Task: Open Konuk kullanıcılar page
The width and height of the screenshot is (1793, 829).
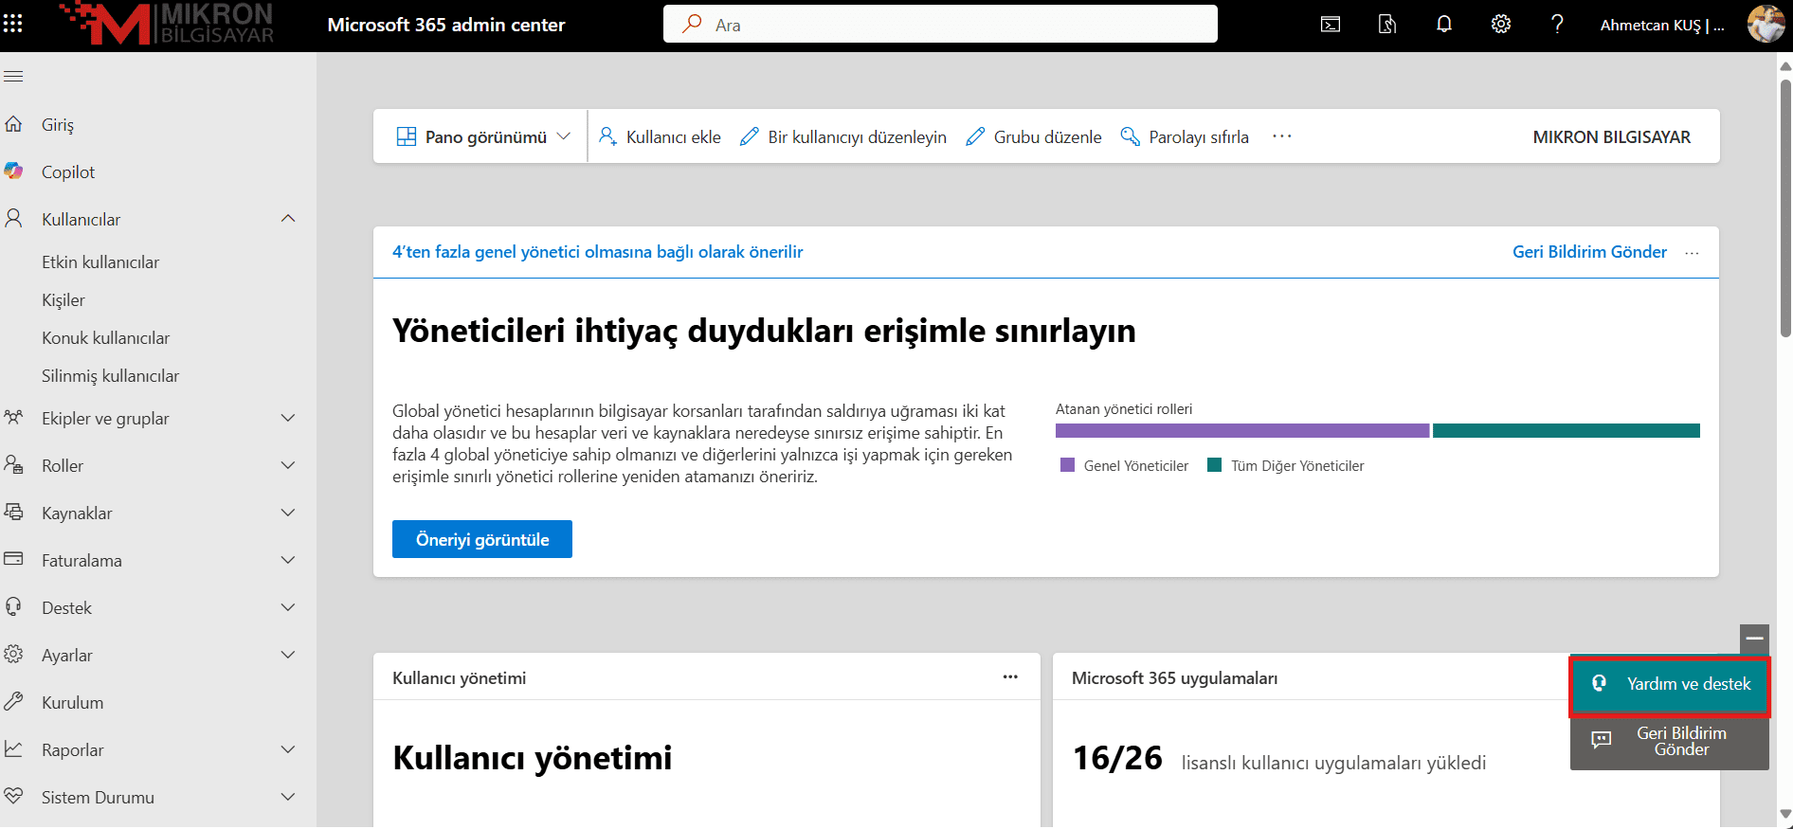Action: (x=106, y=338)
